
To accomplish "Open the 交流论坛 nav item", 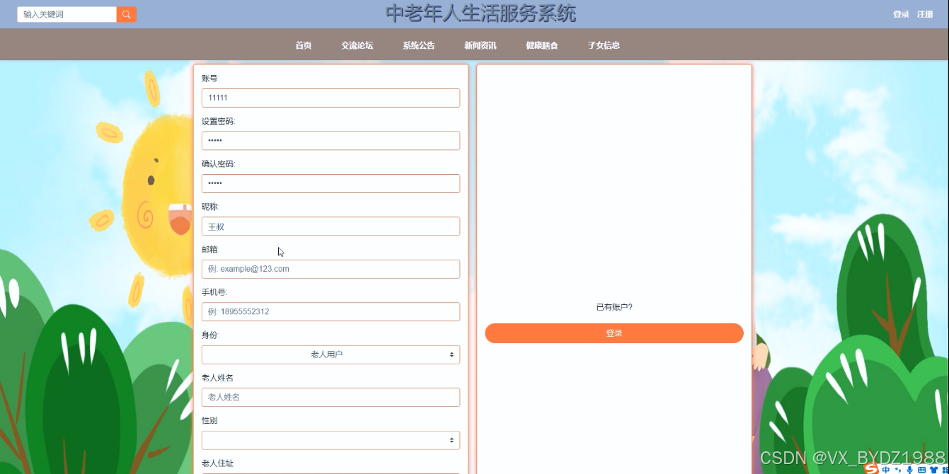I will (357, 45).
